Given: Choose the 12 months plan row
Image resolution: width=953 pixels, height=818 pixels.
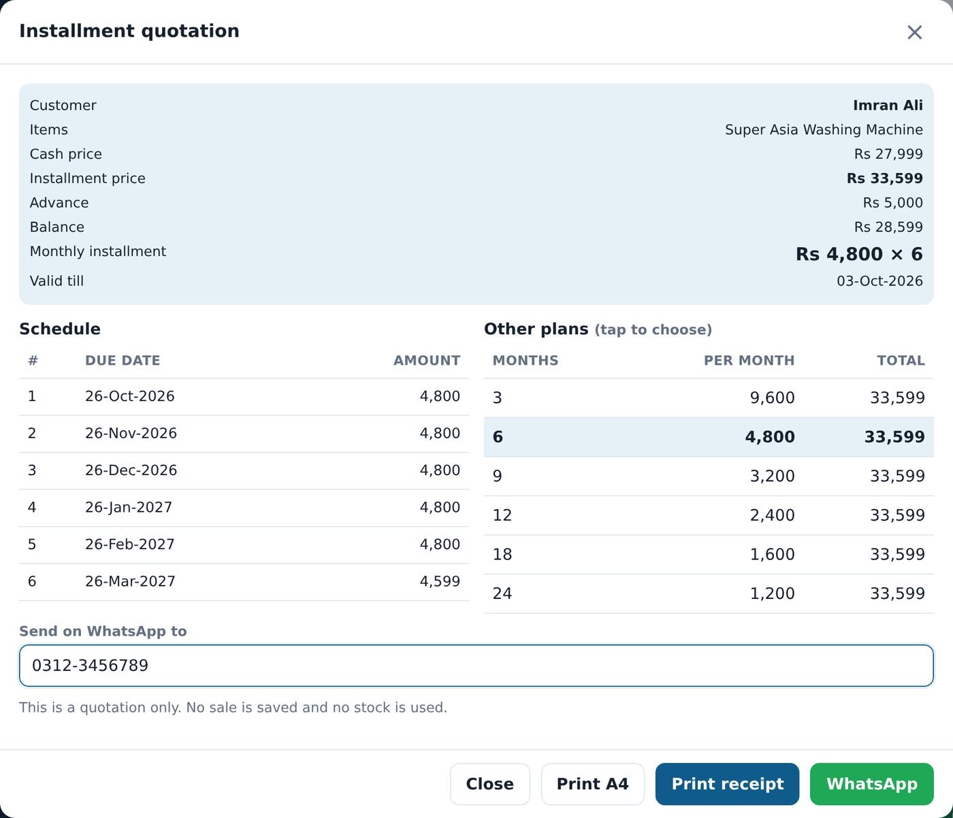Looking at the screenshot, I should point(709,515).
